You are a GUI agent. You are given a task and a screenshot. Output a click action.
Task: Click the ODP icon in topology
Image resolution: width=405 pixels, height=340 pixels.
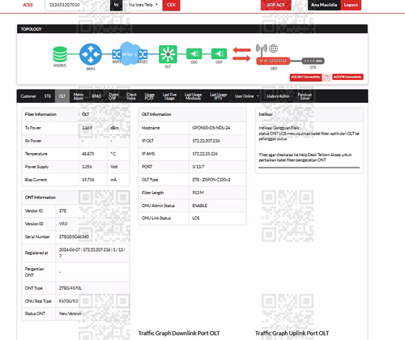pyautogui.click(x=219, y=53)
